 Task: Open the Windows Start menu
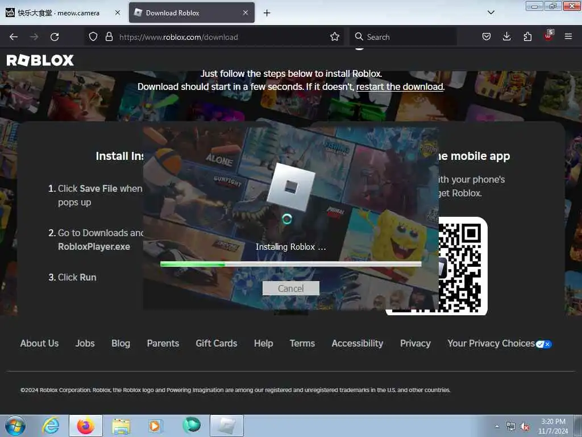click(x=15, y=426)
